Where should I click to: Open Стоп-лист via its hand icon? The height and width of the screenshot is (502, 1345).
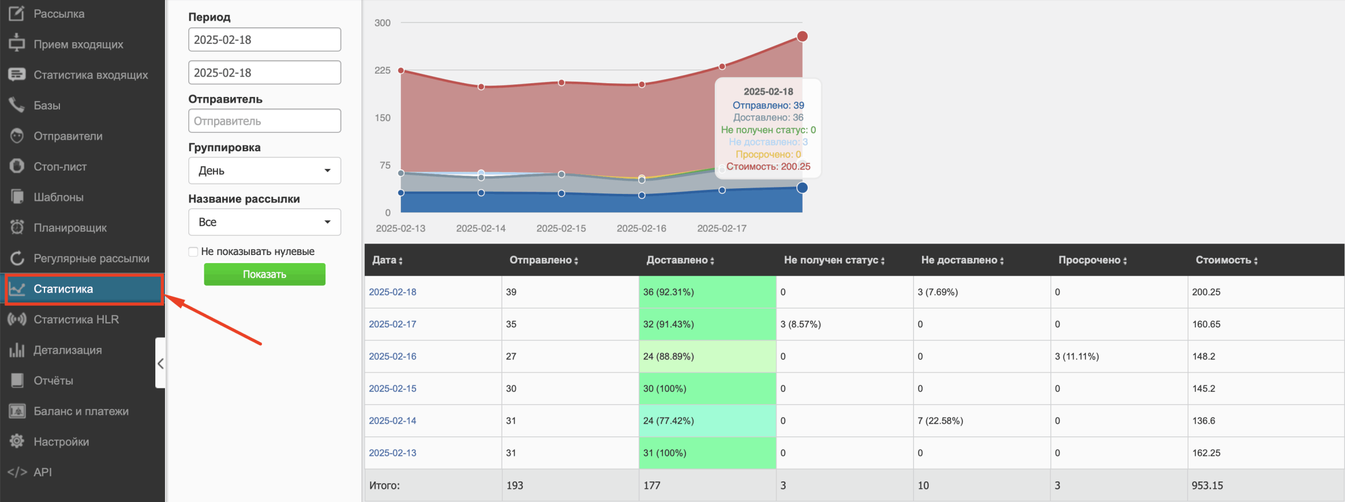pos(17,166)
